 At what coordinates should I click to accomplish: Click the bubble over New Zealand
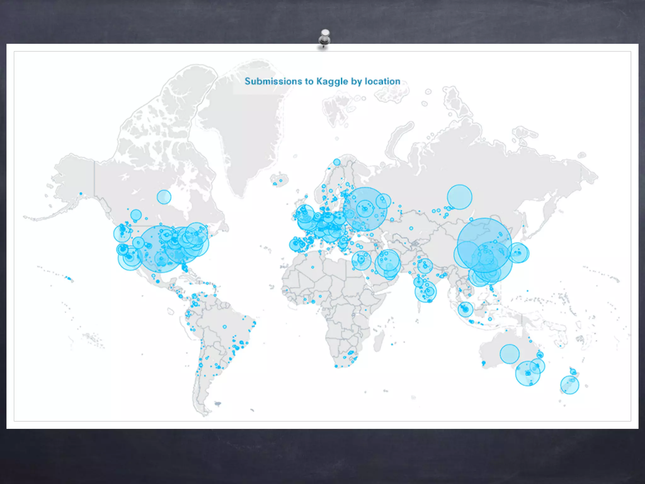point(569,385)
